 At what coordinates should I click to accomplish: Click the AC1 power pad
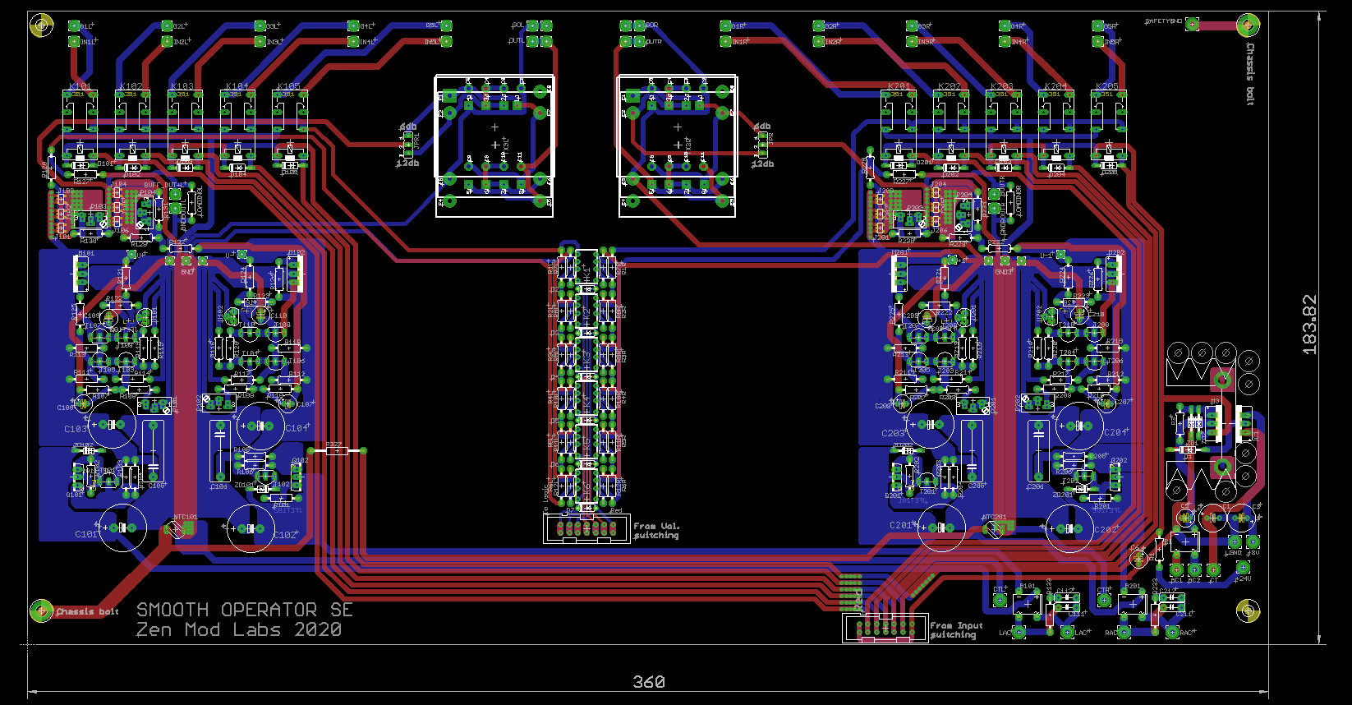(1176, 569)
